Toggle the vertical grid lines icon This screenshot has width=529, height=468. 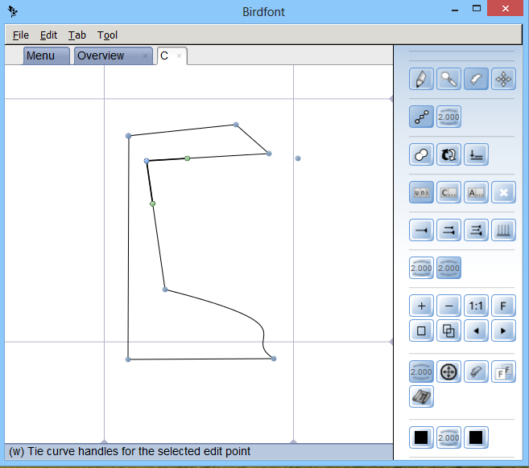[x=503, y=230]
